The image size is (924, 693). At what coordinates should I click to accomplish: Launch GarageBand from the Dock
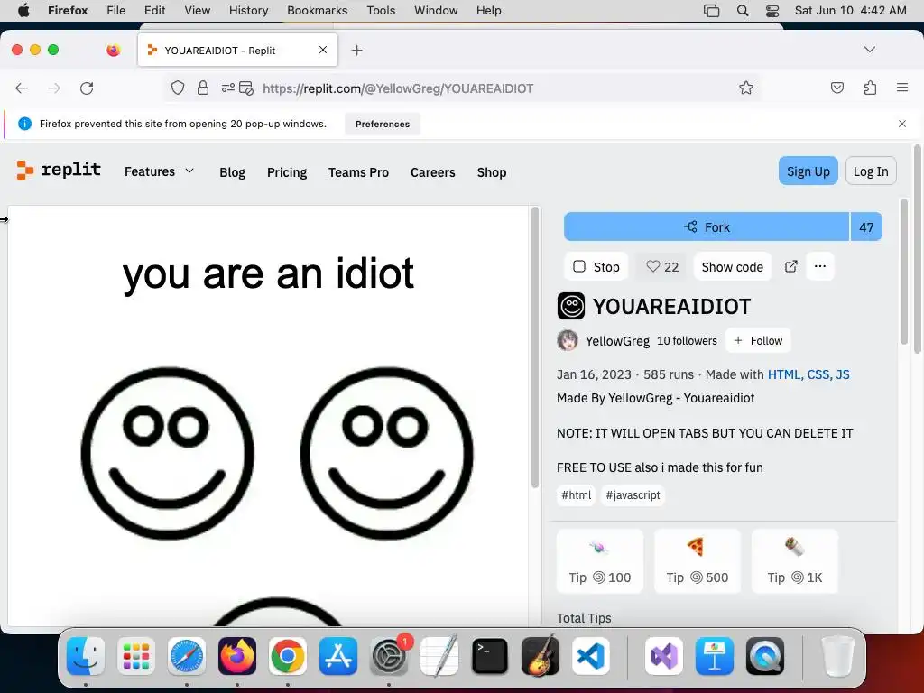[x=541, y=657]
